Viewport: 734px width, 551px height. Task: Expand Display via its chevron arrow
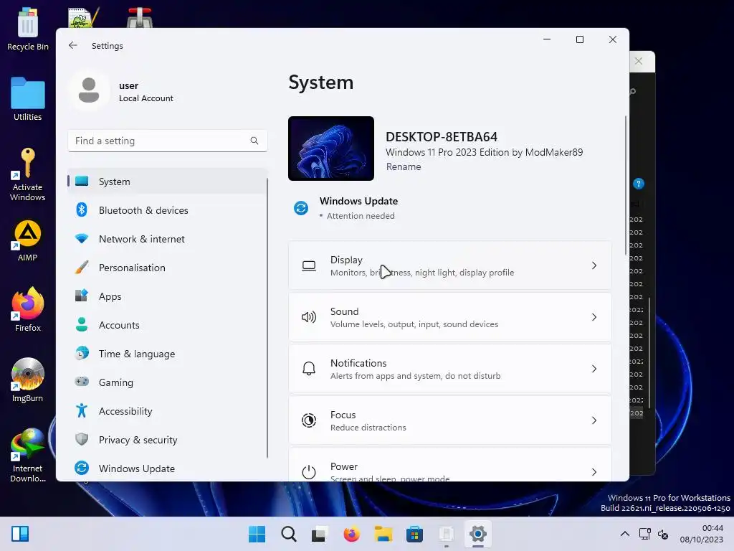pyautogui.click(x=594, y=265)
